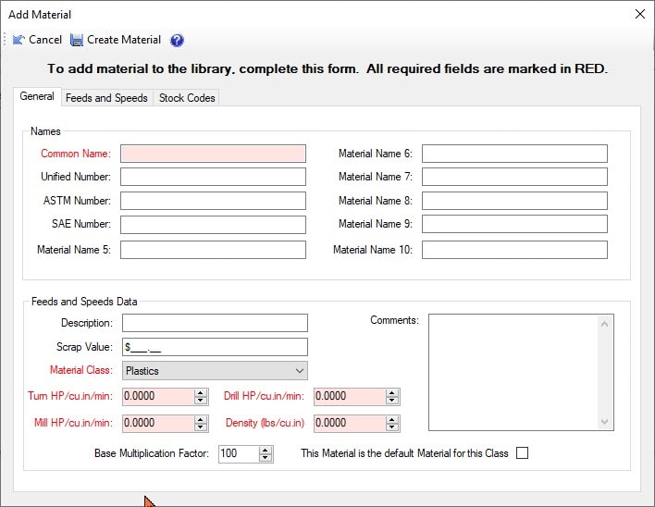Expand the Material Class dropdown
Screen dimensions: 655x507
pyautogui.click(x=299, y=371)
